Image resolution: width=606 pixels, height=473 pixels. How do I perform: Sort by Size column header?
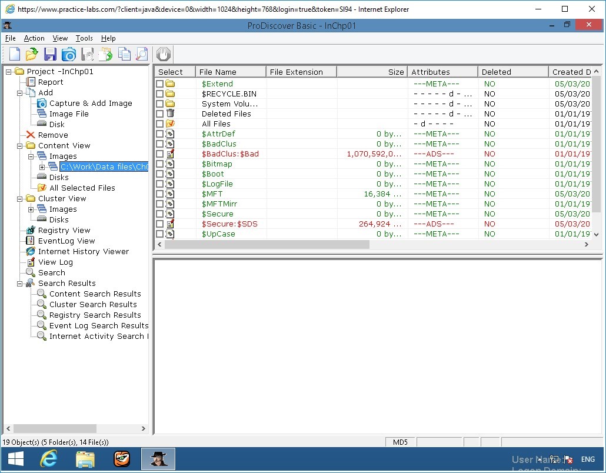click(372, 72)
